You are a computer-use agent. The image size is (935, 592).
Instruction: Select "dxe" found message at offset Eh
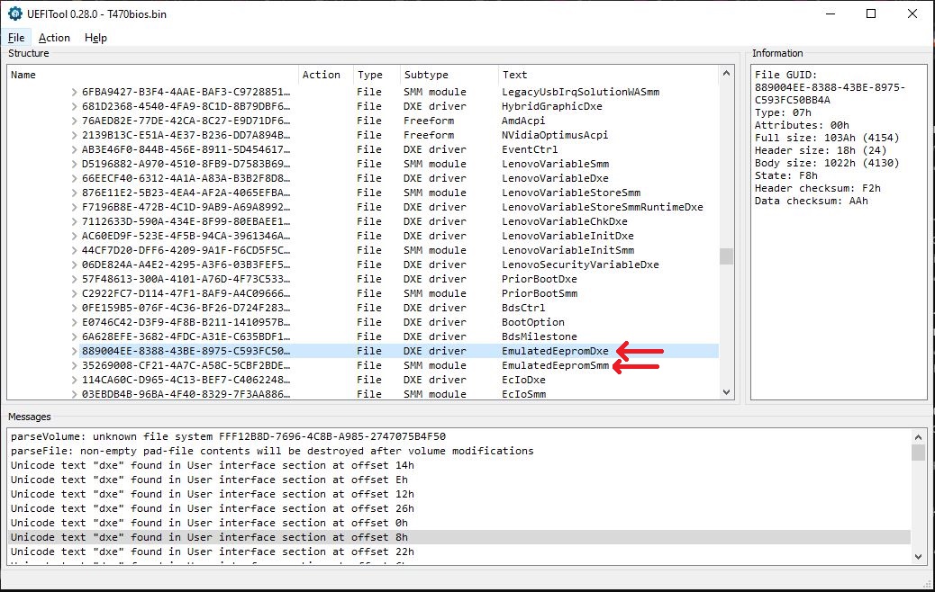[x=209, y=480]
